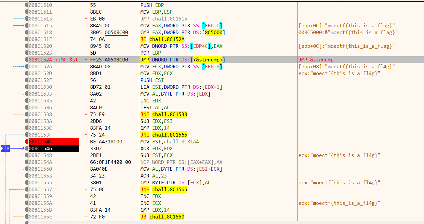The height and width of the screenshot is (224, 424).
Task: Click the horizontal scrollbar below the disassembly
Action: [135, 223]
